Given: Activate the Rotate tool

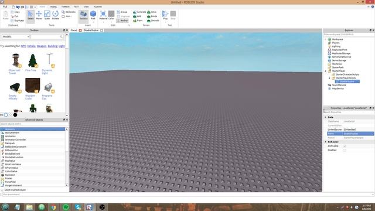Looking at the screenshot, I should (55, 15).
